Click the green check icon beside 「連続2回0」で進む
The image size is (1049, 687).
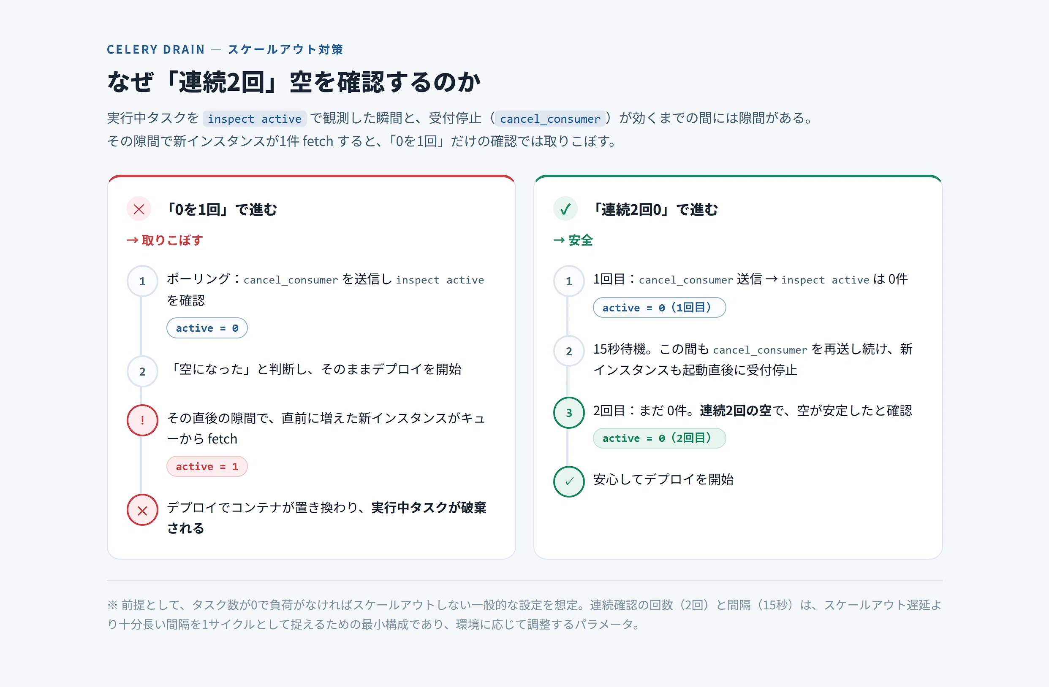click(565, 209)
